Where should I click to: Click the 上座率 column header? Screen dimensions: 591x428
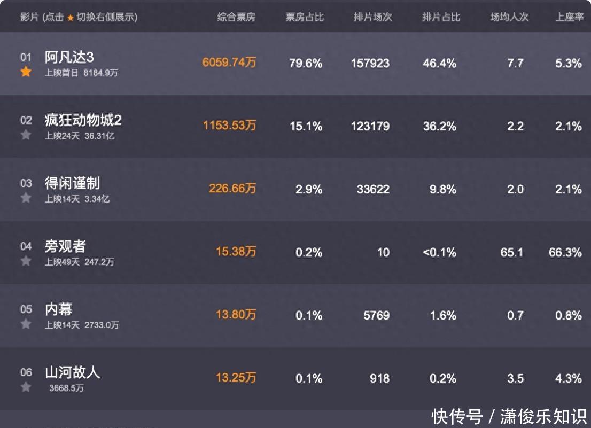coord(567,17)
